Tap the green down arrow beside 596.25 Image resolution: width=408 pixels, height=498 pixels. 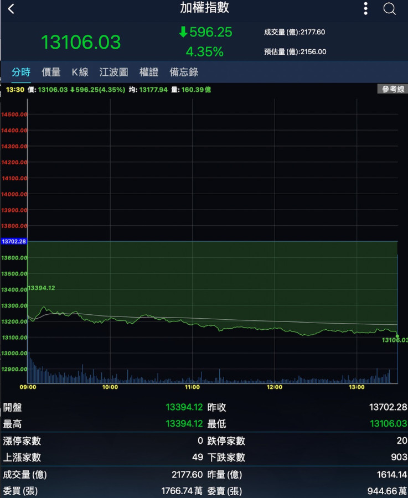point(183,33)
